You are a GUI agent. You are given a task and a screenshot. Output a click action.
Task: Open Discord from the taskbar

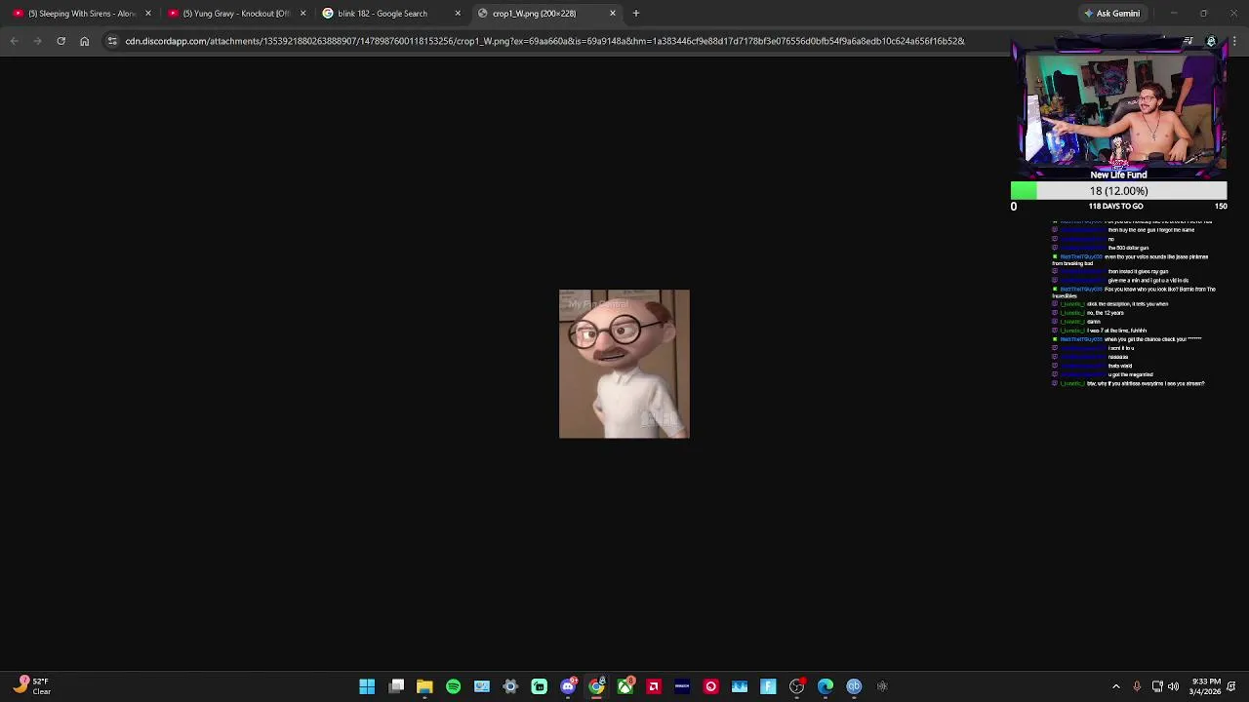coord(568,686)
